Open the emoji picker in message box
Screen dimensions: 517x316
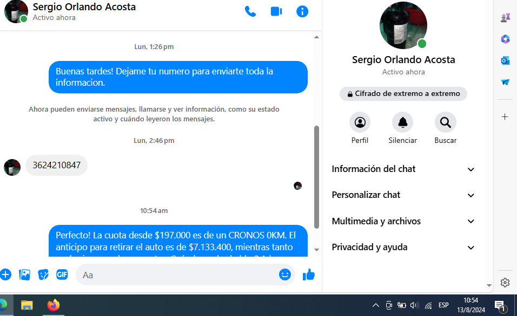pos(284,274)
